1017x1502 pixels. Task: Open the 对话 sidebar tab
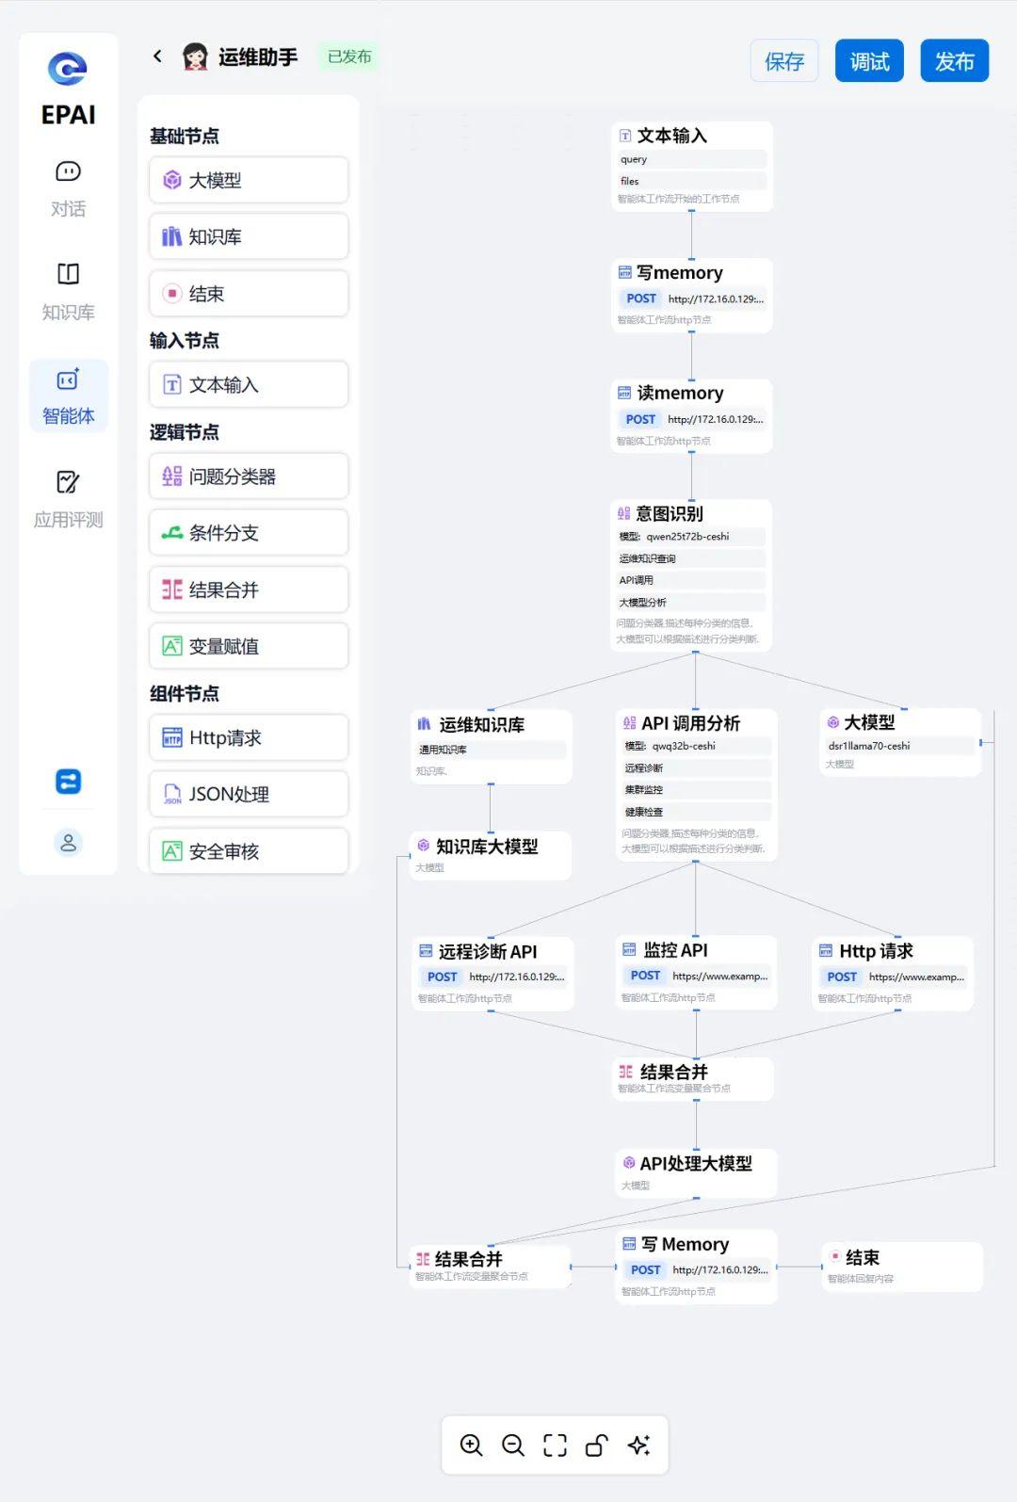(x=68, y=188)
